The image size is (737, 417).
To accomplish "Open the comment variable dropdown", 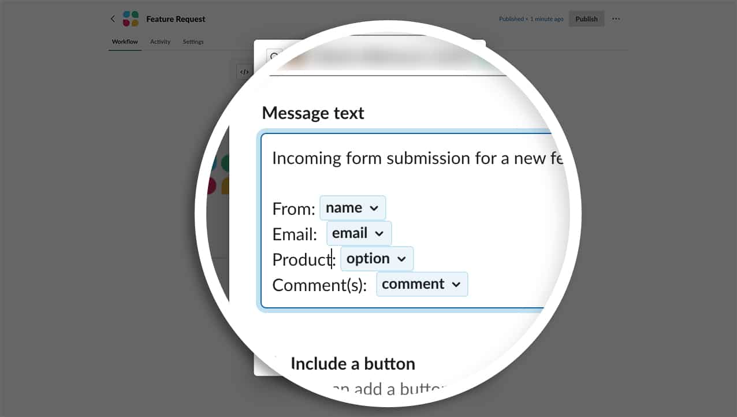I will click(x=456, y=284).
